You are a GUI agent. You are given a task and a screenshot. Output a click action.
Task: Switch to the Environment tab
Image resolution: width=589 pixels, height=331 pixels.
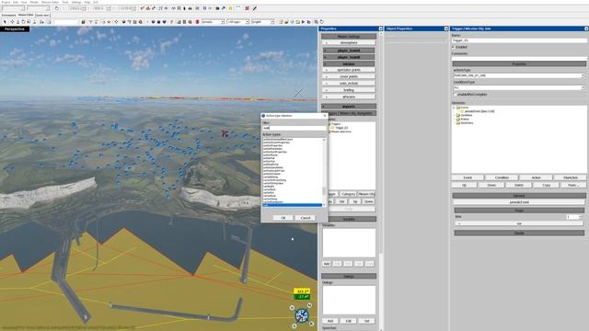[x=8, y=15]
